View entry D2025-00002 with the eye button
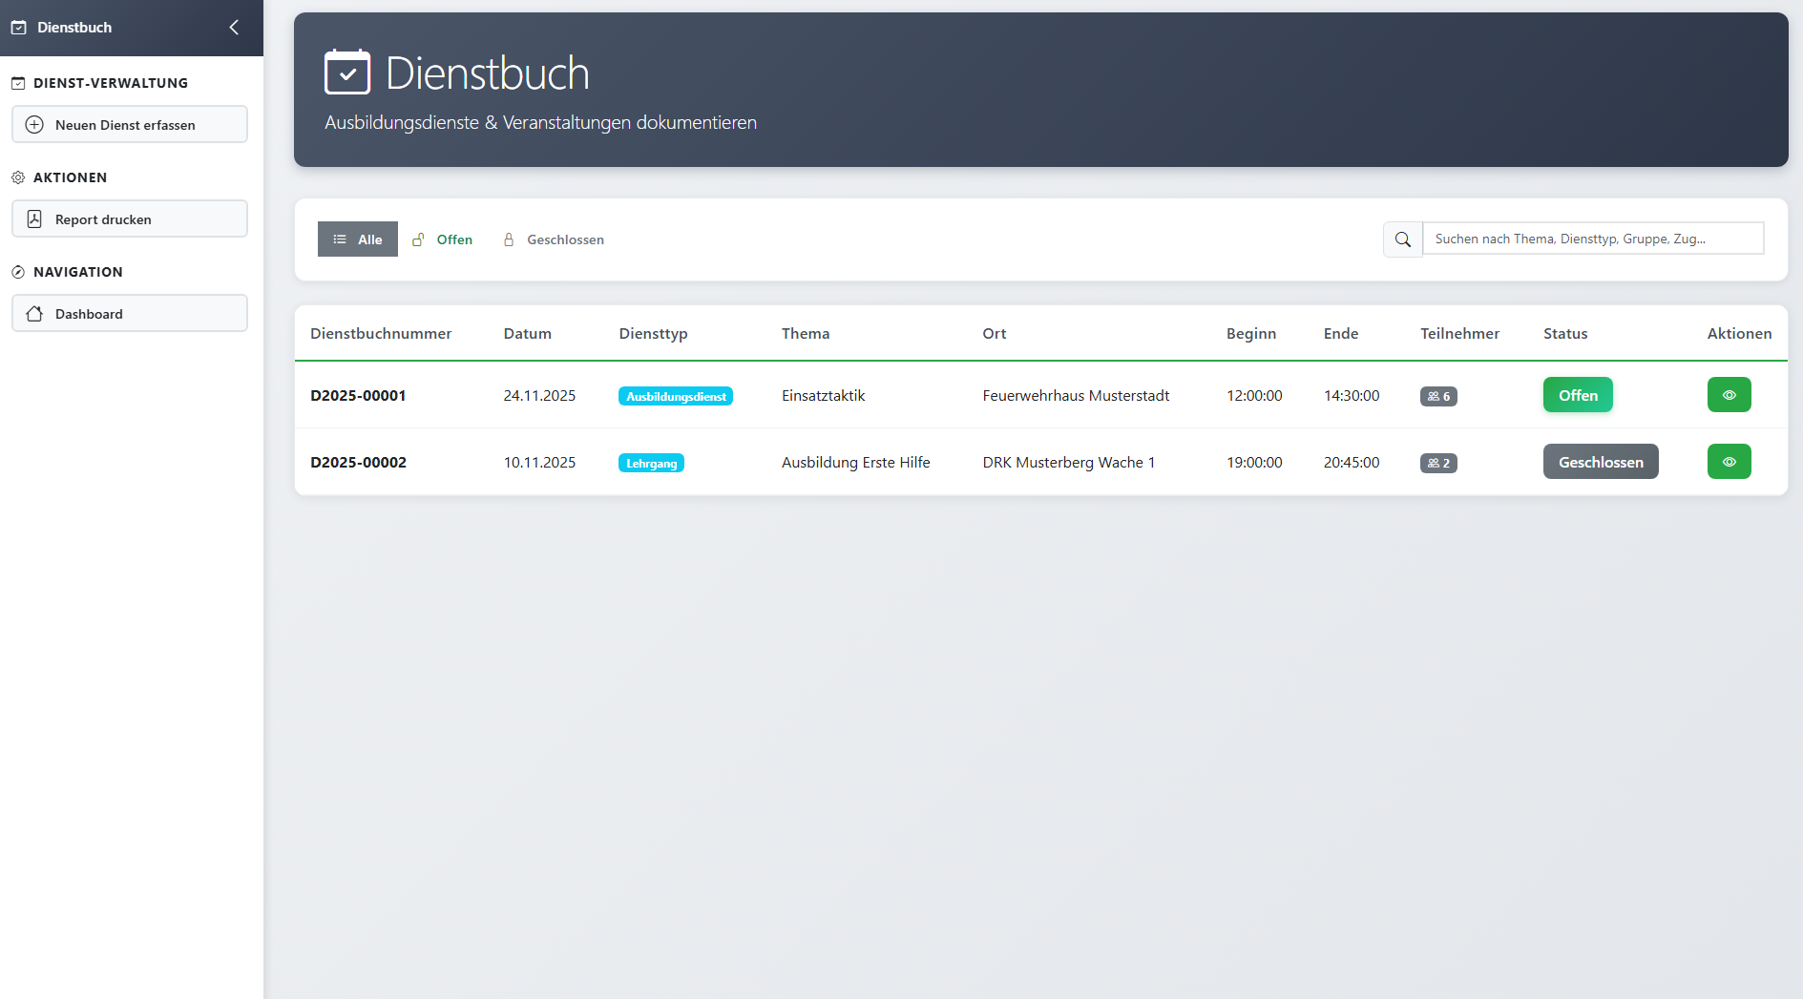The image size is (1803, 999). pyautogui.click(x=1729, y=462)
